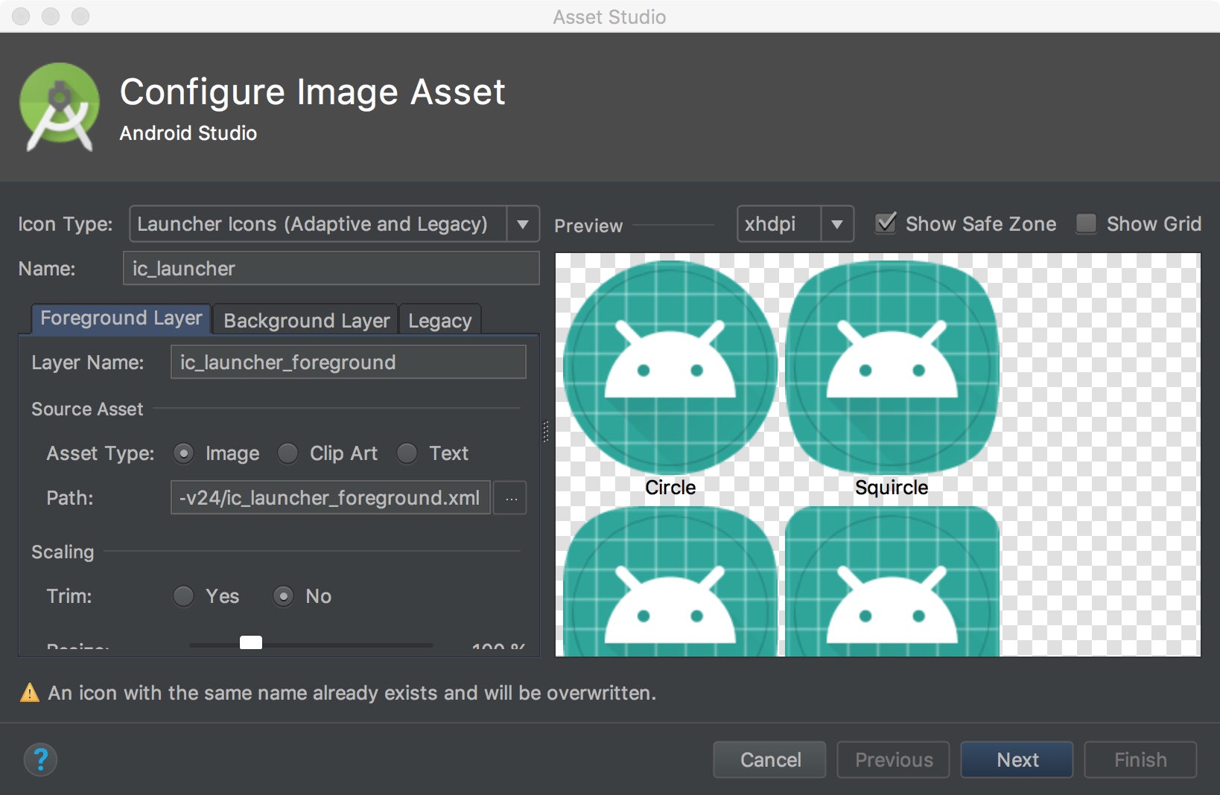Click the overwrite warning message text
The width and height of the screenshot is (1220, 795).
click(352, 693)
